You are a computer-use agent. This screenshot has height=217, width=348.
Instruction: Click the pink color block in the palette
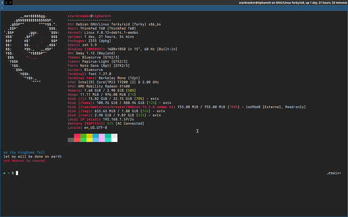tap(102, 138)
